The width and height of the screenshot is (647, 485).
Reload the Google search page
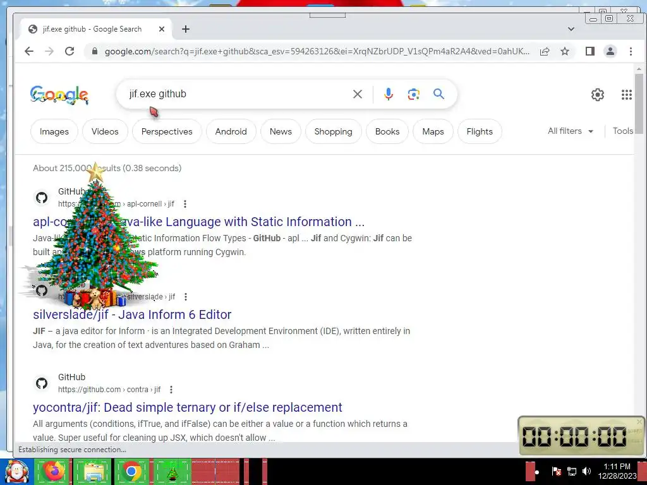point(70,51)
